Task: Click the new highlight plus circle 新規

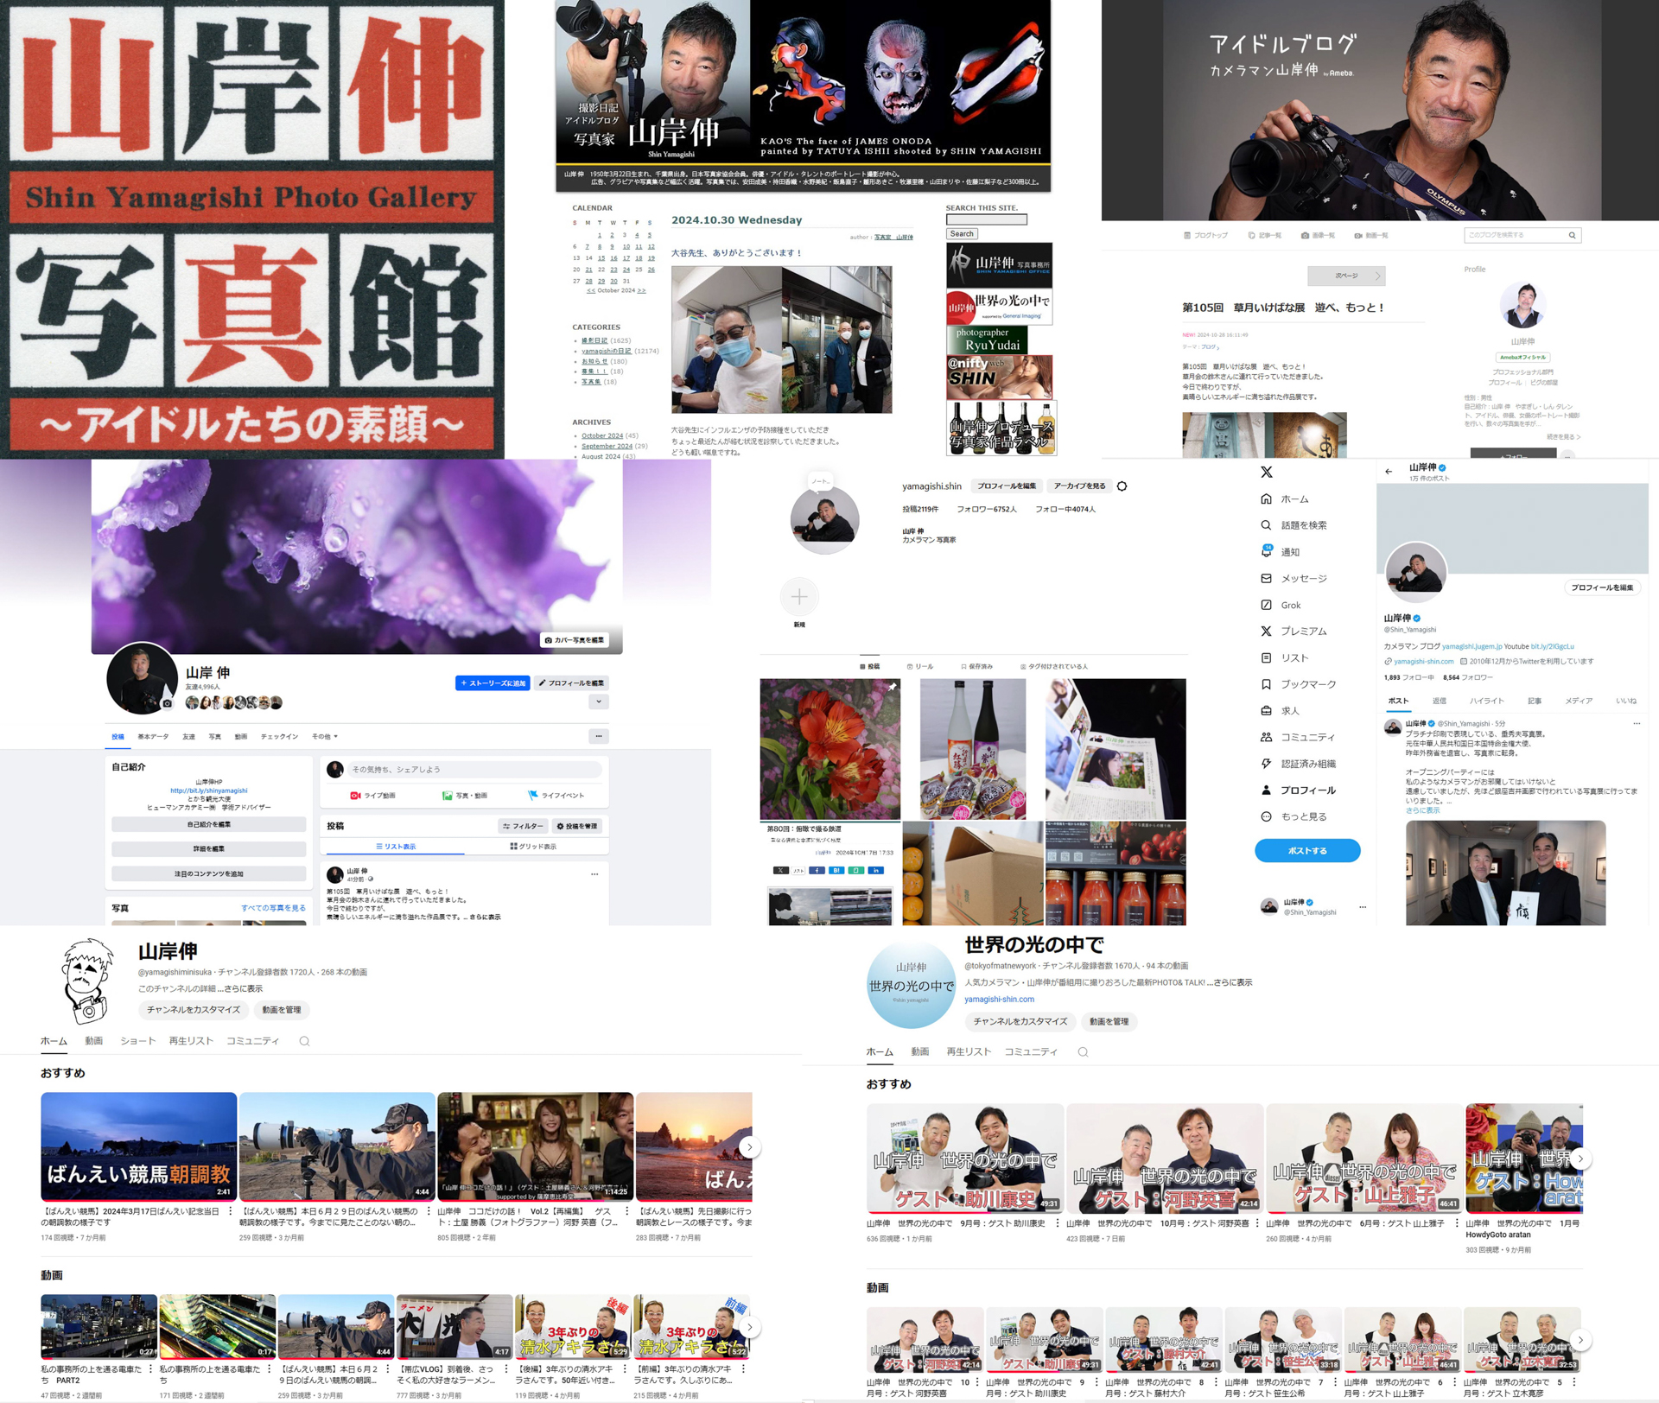Action: [799, 597]
